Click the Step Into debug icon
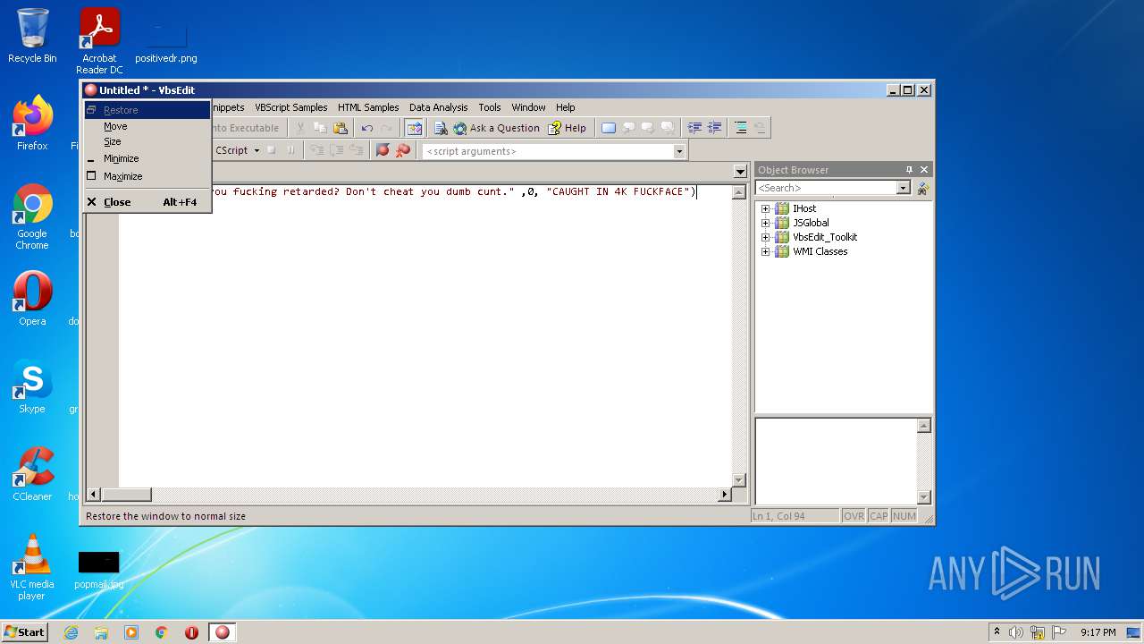The image size is (1144, 644). pyautogui.click(x=317, y=150)
